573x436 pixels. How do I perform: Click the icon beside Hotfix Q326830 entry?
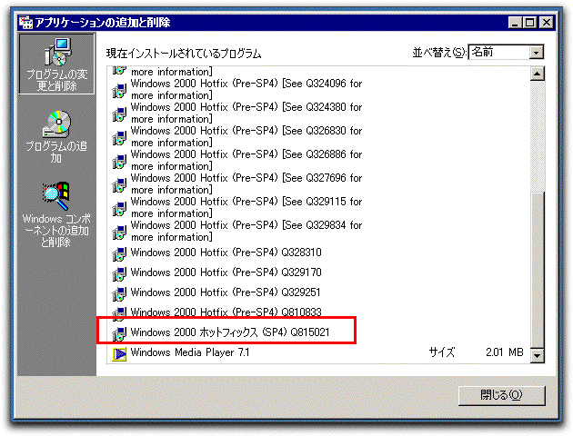point(119,137)
